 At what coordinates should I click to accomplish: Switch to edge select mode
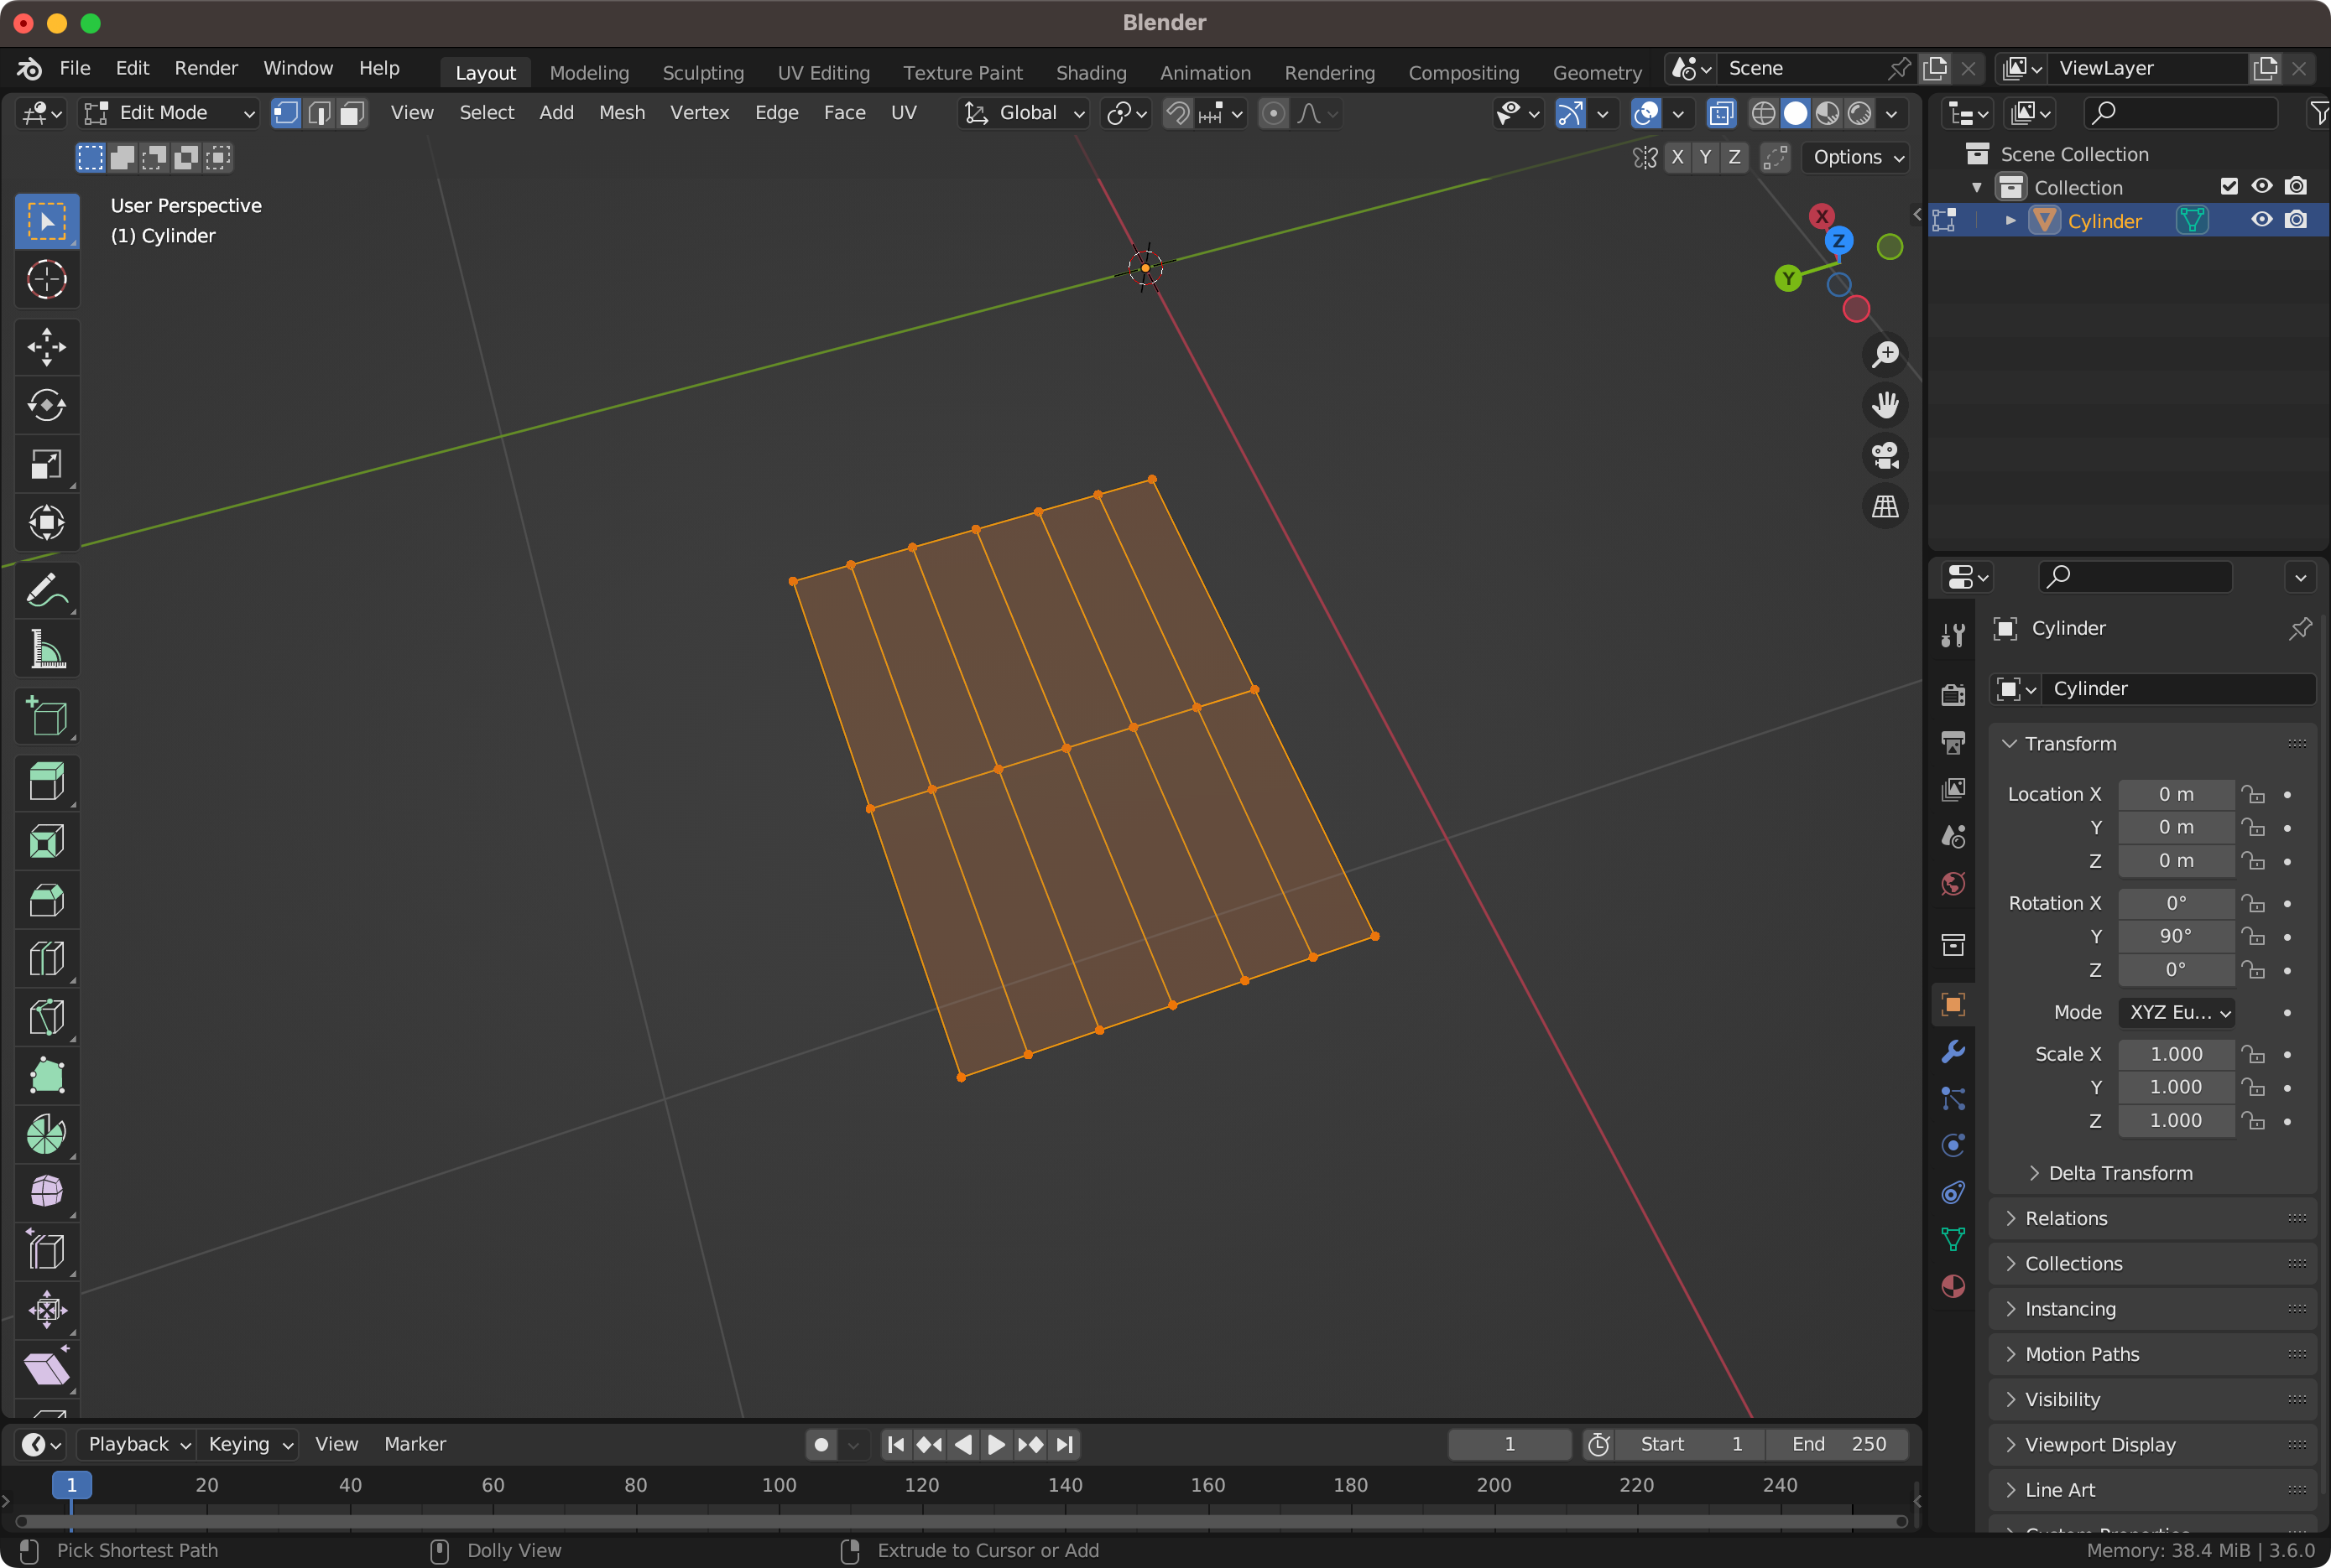coord(319,113)
